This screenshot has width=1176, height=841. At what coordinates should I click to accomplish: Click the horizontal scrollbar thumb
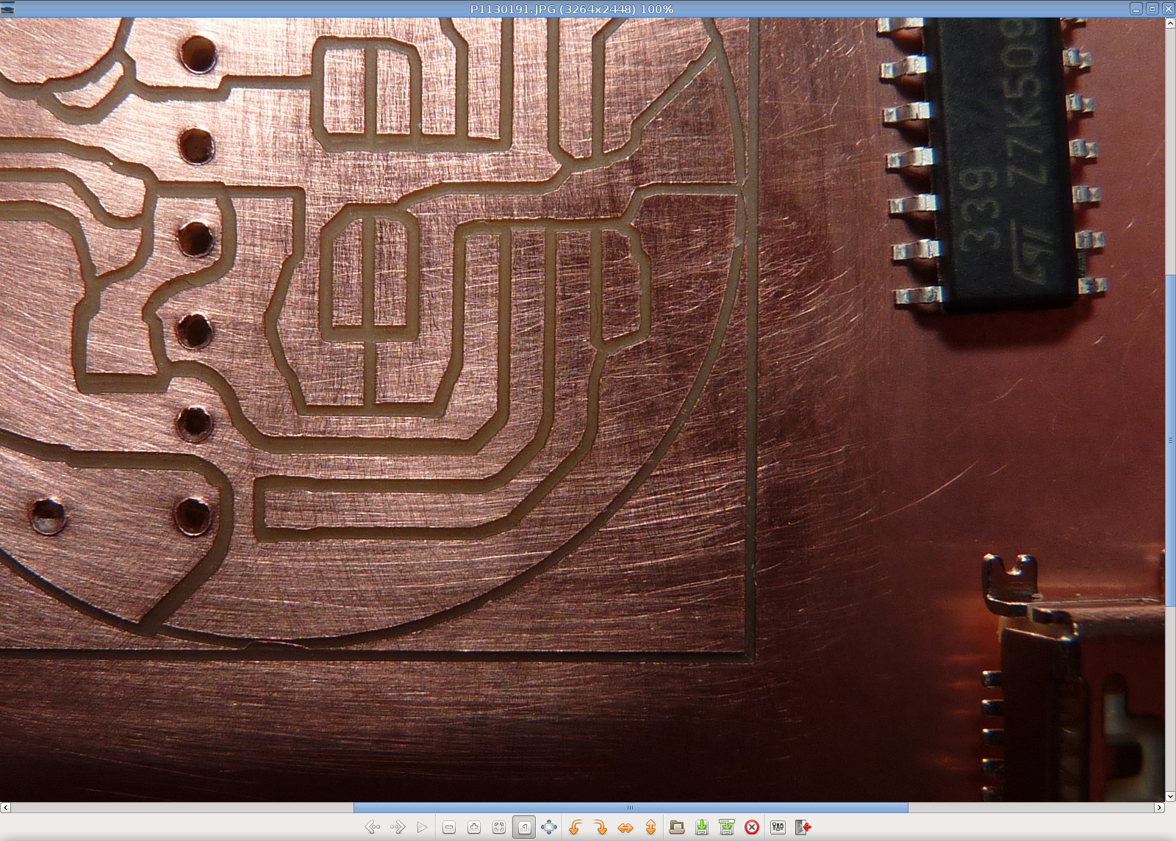click(631, 807)
